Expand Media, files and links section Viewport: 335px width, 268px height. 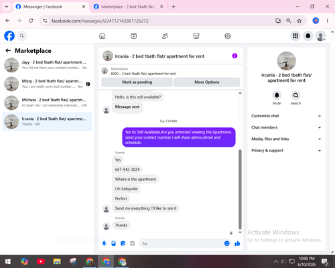tap(286, 139)
